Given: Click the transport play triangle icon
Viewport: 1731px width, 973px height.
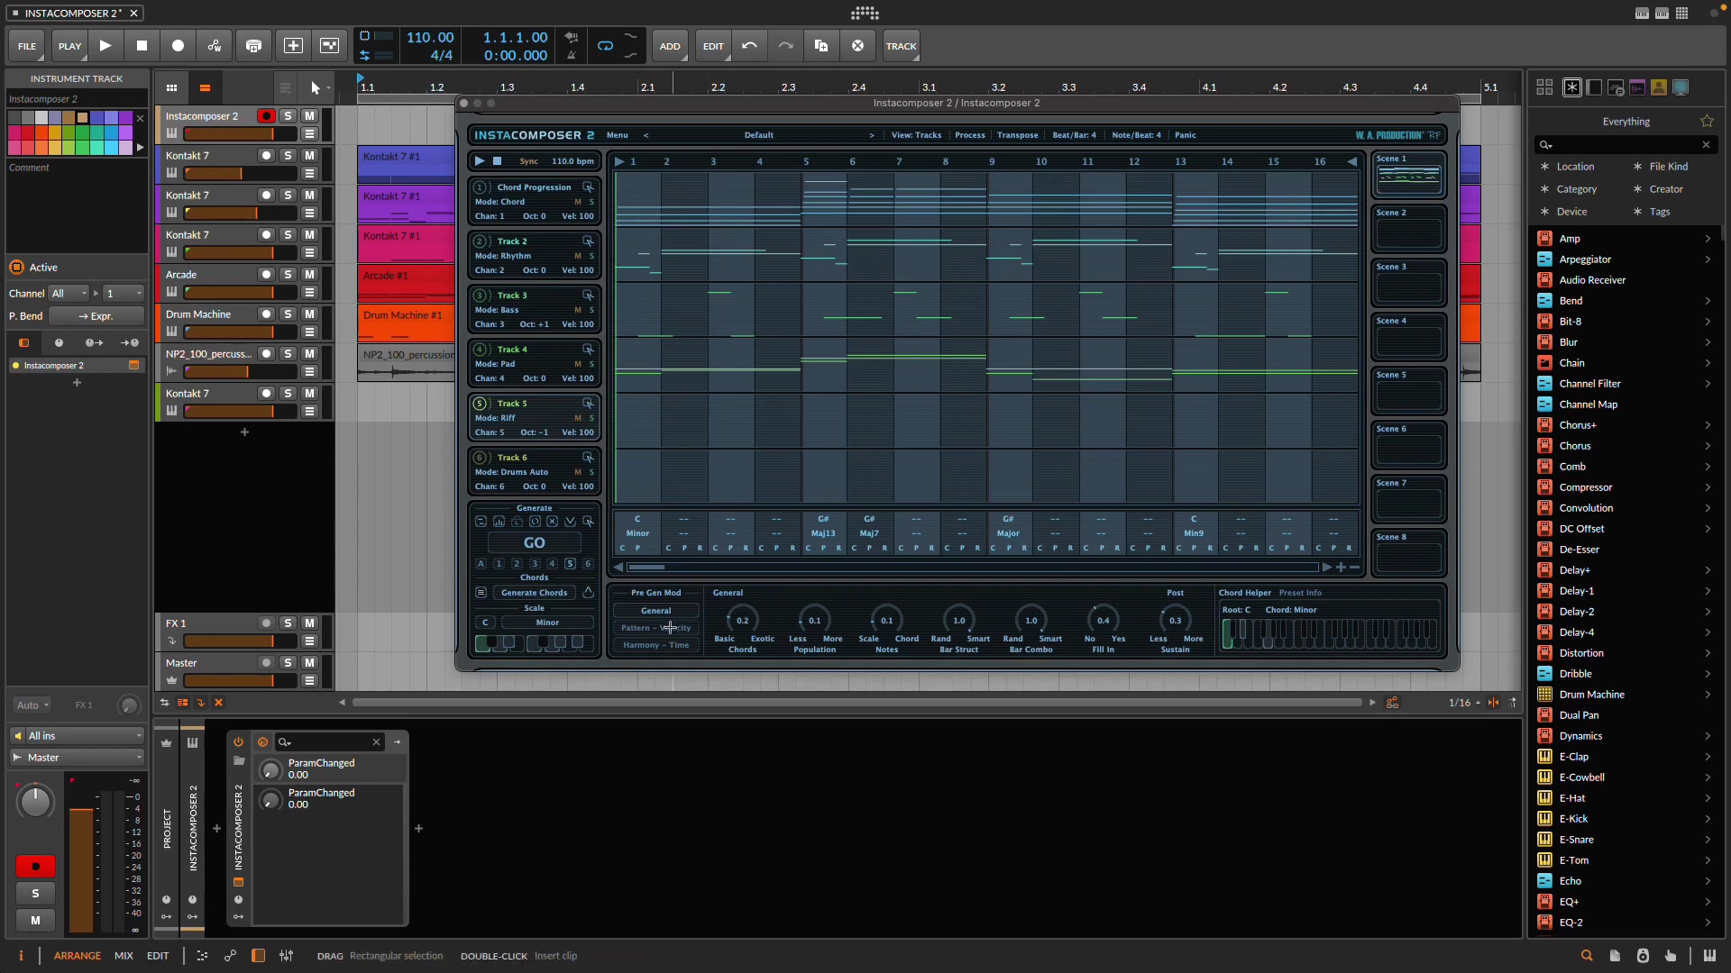Looking at the screenshot, I should coord(105,46).
